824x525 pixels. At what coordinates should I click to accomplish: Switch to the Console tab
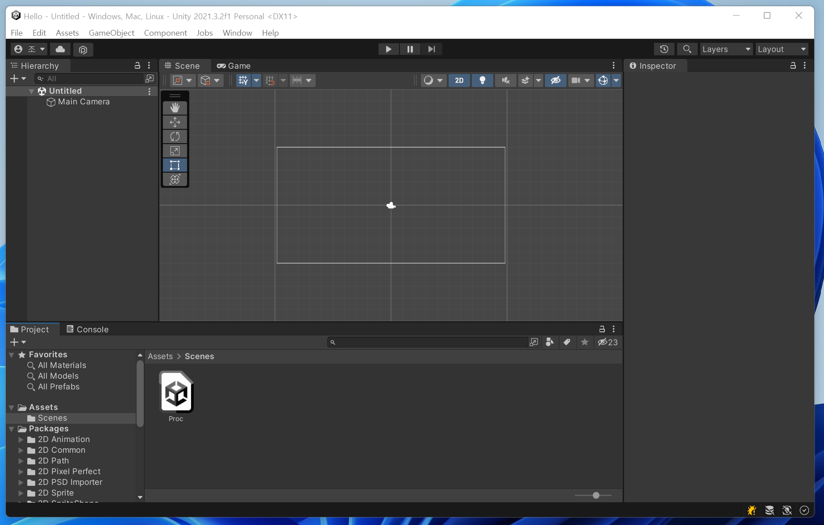pos(87,329)
